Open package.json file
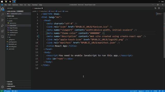Image resolution: width=165 pixels, height=92 pixels. click(x=13, y=42)
